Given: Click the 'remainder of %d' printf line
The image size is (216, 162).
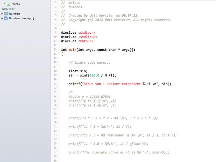Looking at the screenshot, I should coord(123,135).
